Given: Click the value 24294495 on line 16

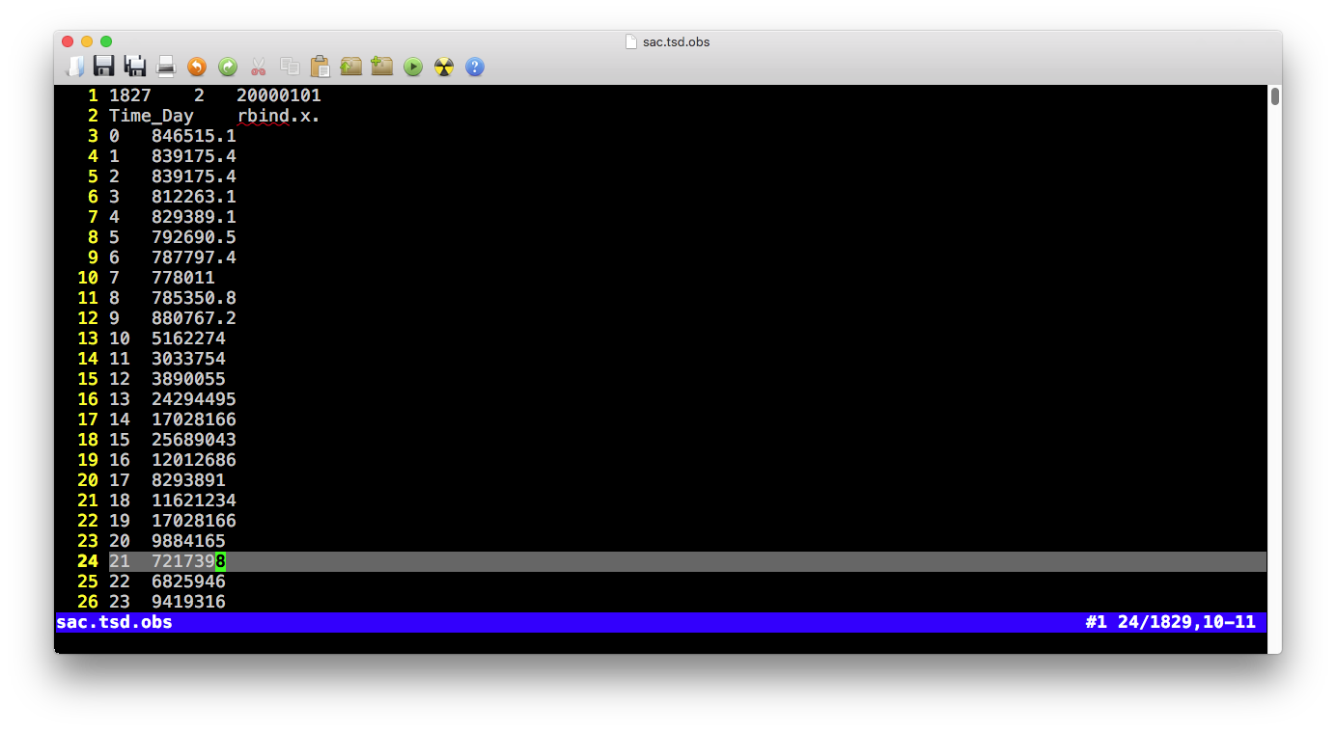Looking at the screenshot, I should pos(193,399).
